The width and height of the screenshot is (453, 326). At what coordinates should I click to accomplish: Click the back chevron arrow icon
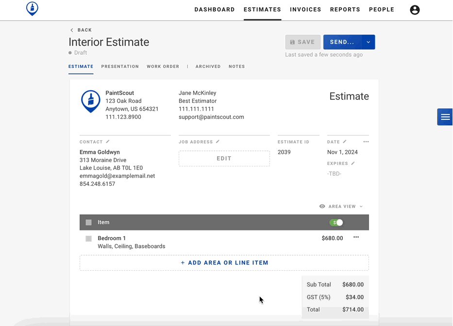(x=72, y=30)
